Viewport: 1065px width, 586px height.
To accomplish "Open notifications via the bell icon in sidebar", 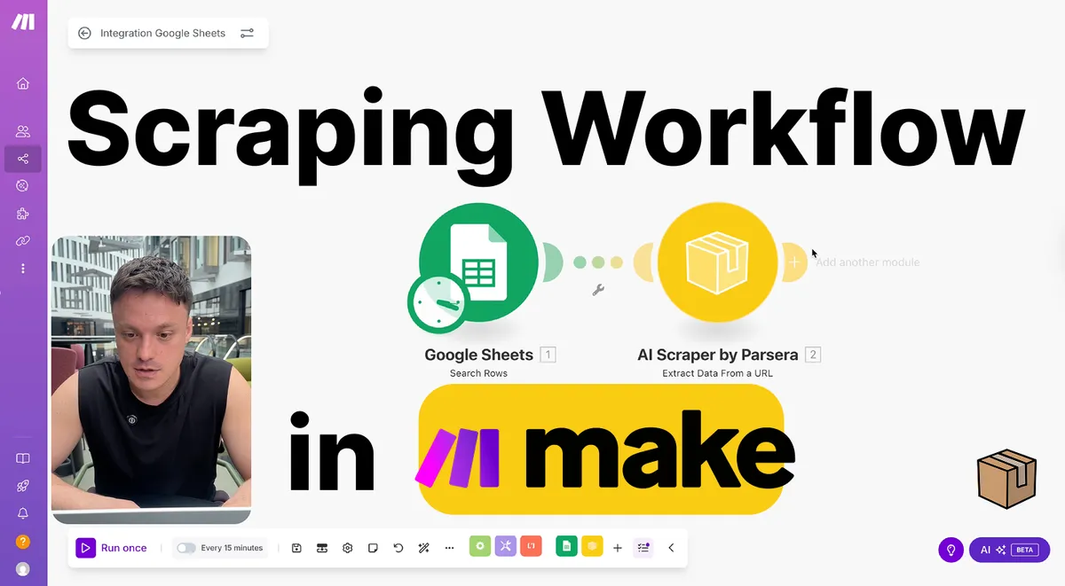I will 22,513.
